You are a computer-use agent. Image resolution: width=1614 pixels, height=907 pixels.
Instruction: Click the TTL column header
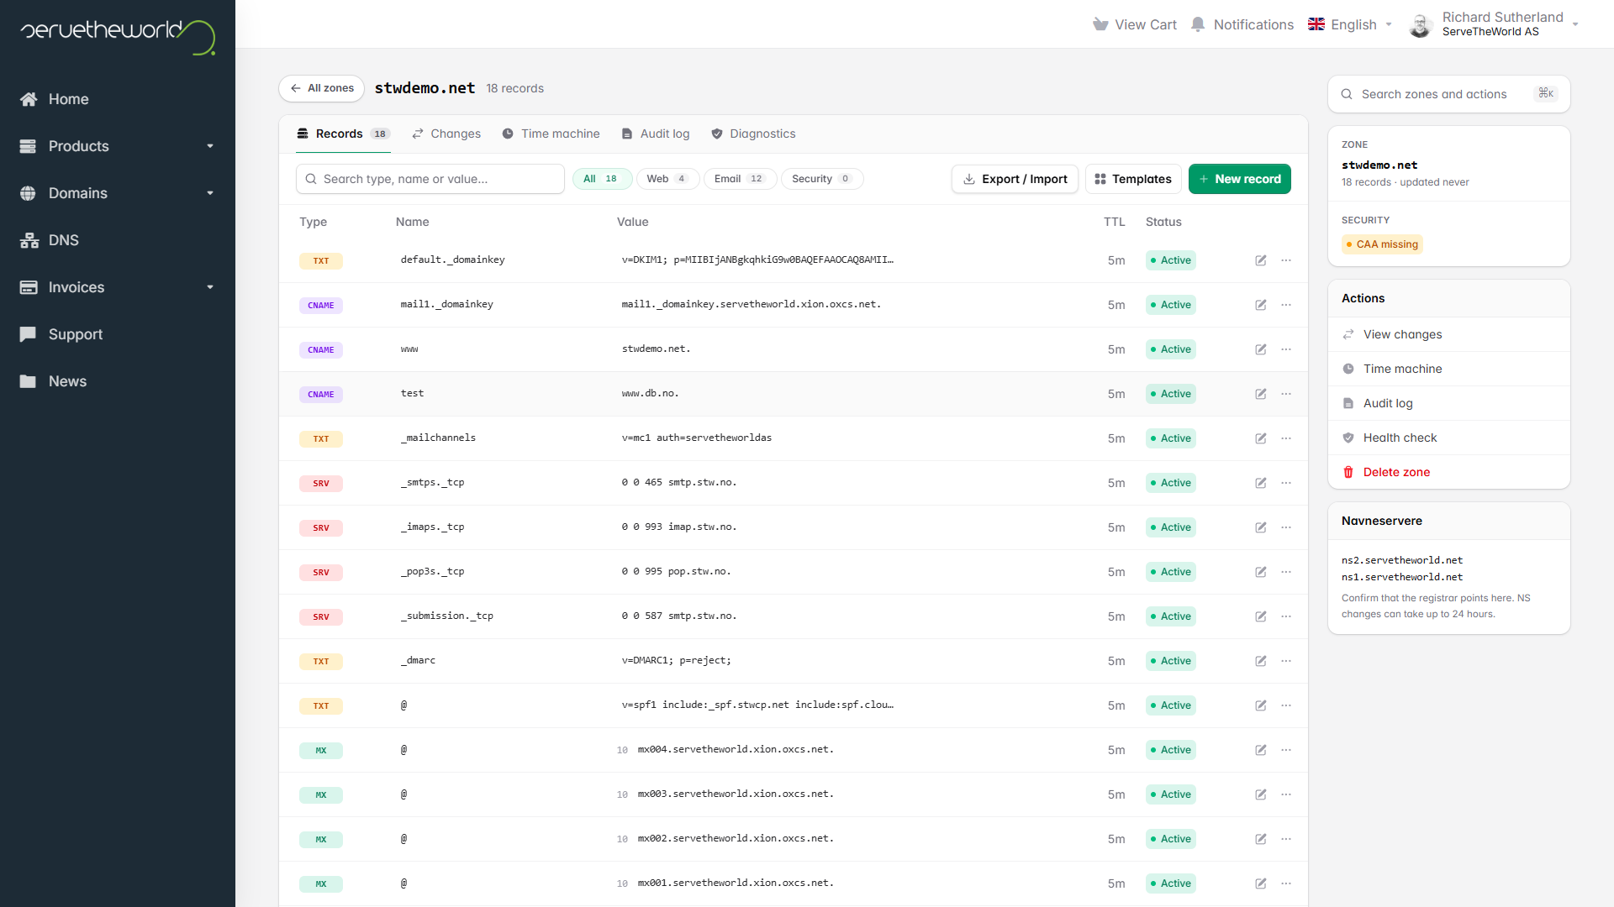coord(1114,222)
